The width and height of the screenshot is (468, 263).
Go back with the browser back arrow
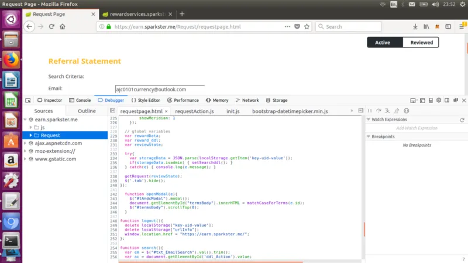(29, 26)
